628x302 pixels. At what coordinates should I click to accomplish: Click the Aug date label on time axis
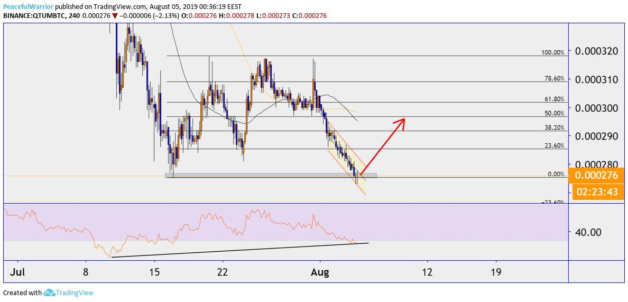[320, 272]
